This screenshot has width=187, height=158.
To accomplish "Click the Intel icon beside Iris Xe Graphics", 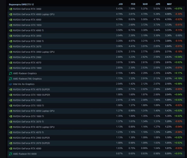I will (11, 84).
